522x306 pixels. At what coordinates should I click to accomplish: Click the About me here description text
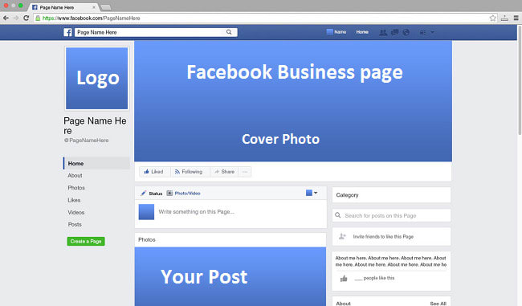[x=391, y=261]
